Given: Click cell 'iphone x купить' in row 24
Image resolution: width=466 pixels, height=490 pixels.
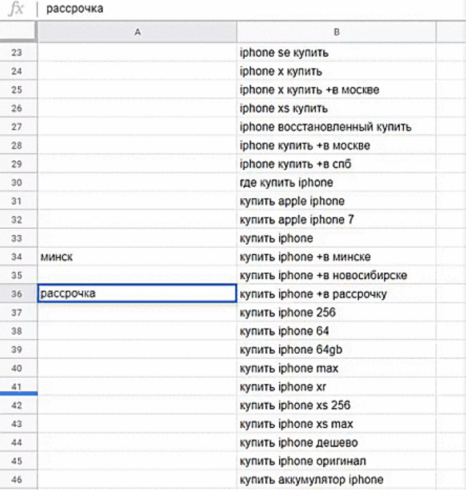Looking at the screenshot, I should tap(336, 71).
